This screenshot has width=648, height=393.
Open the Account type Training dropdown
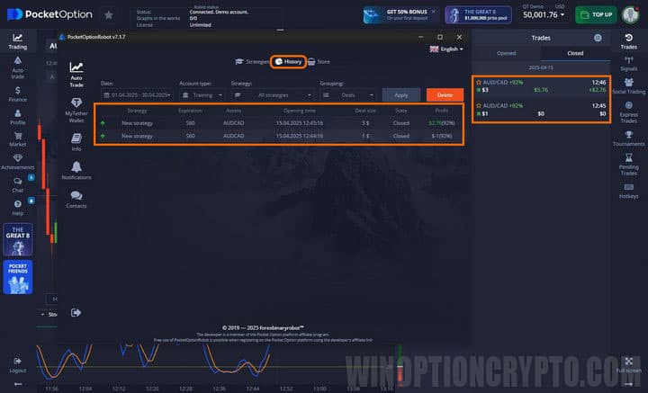click(x=202, y=95)
